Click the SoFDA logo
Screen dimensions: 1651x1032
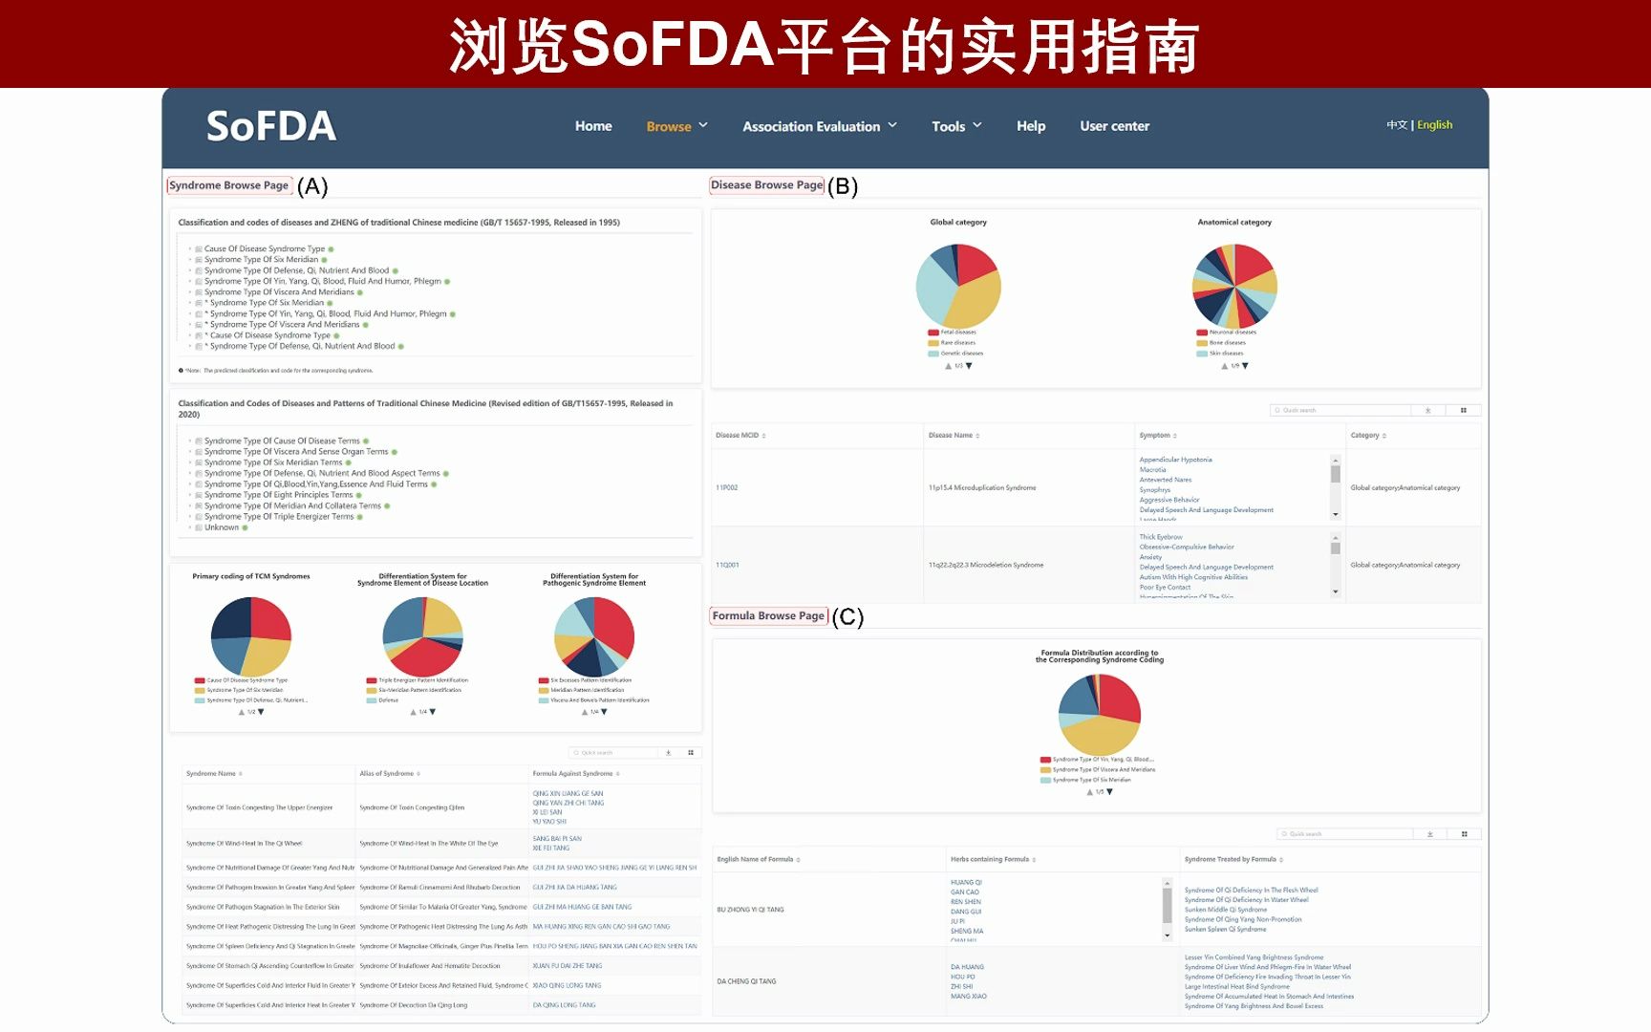[271, 126]
